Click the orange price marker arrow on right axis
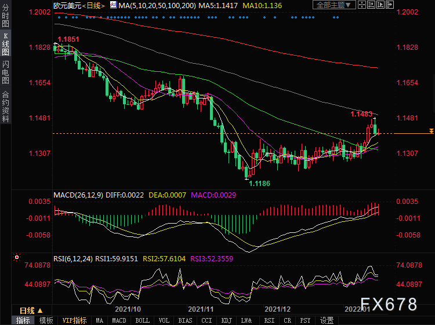The height and width of the screenshot is (325, 435). pos(432,131)
